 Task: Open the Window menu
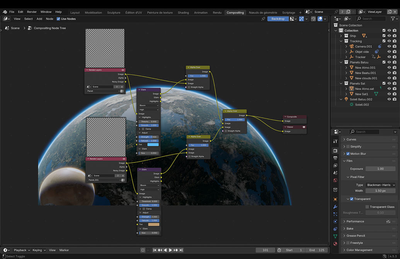pyautogui.click(x=46, y=12)
